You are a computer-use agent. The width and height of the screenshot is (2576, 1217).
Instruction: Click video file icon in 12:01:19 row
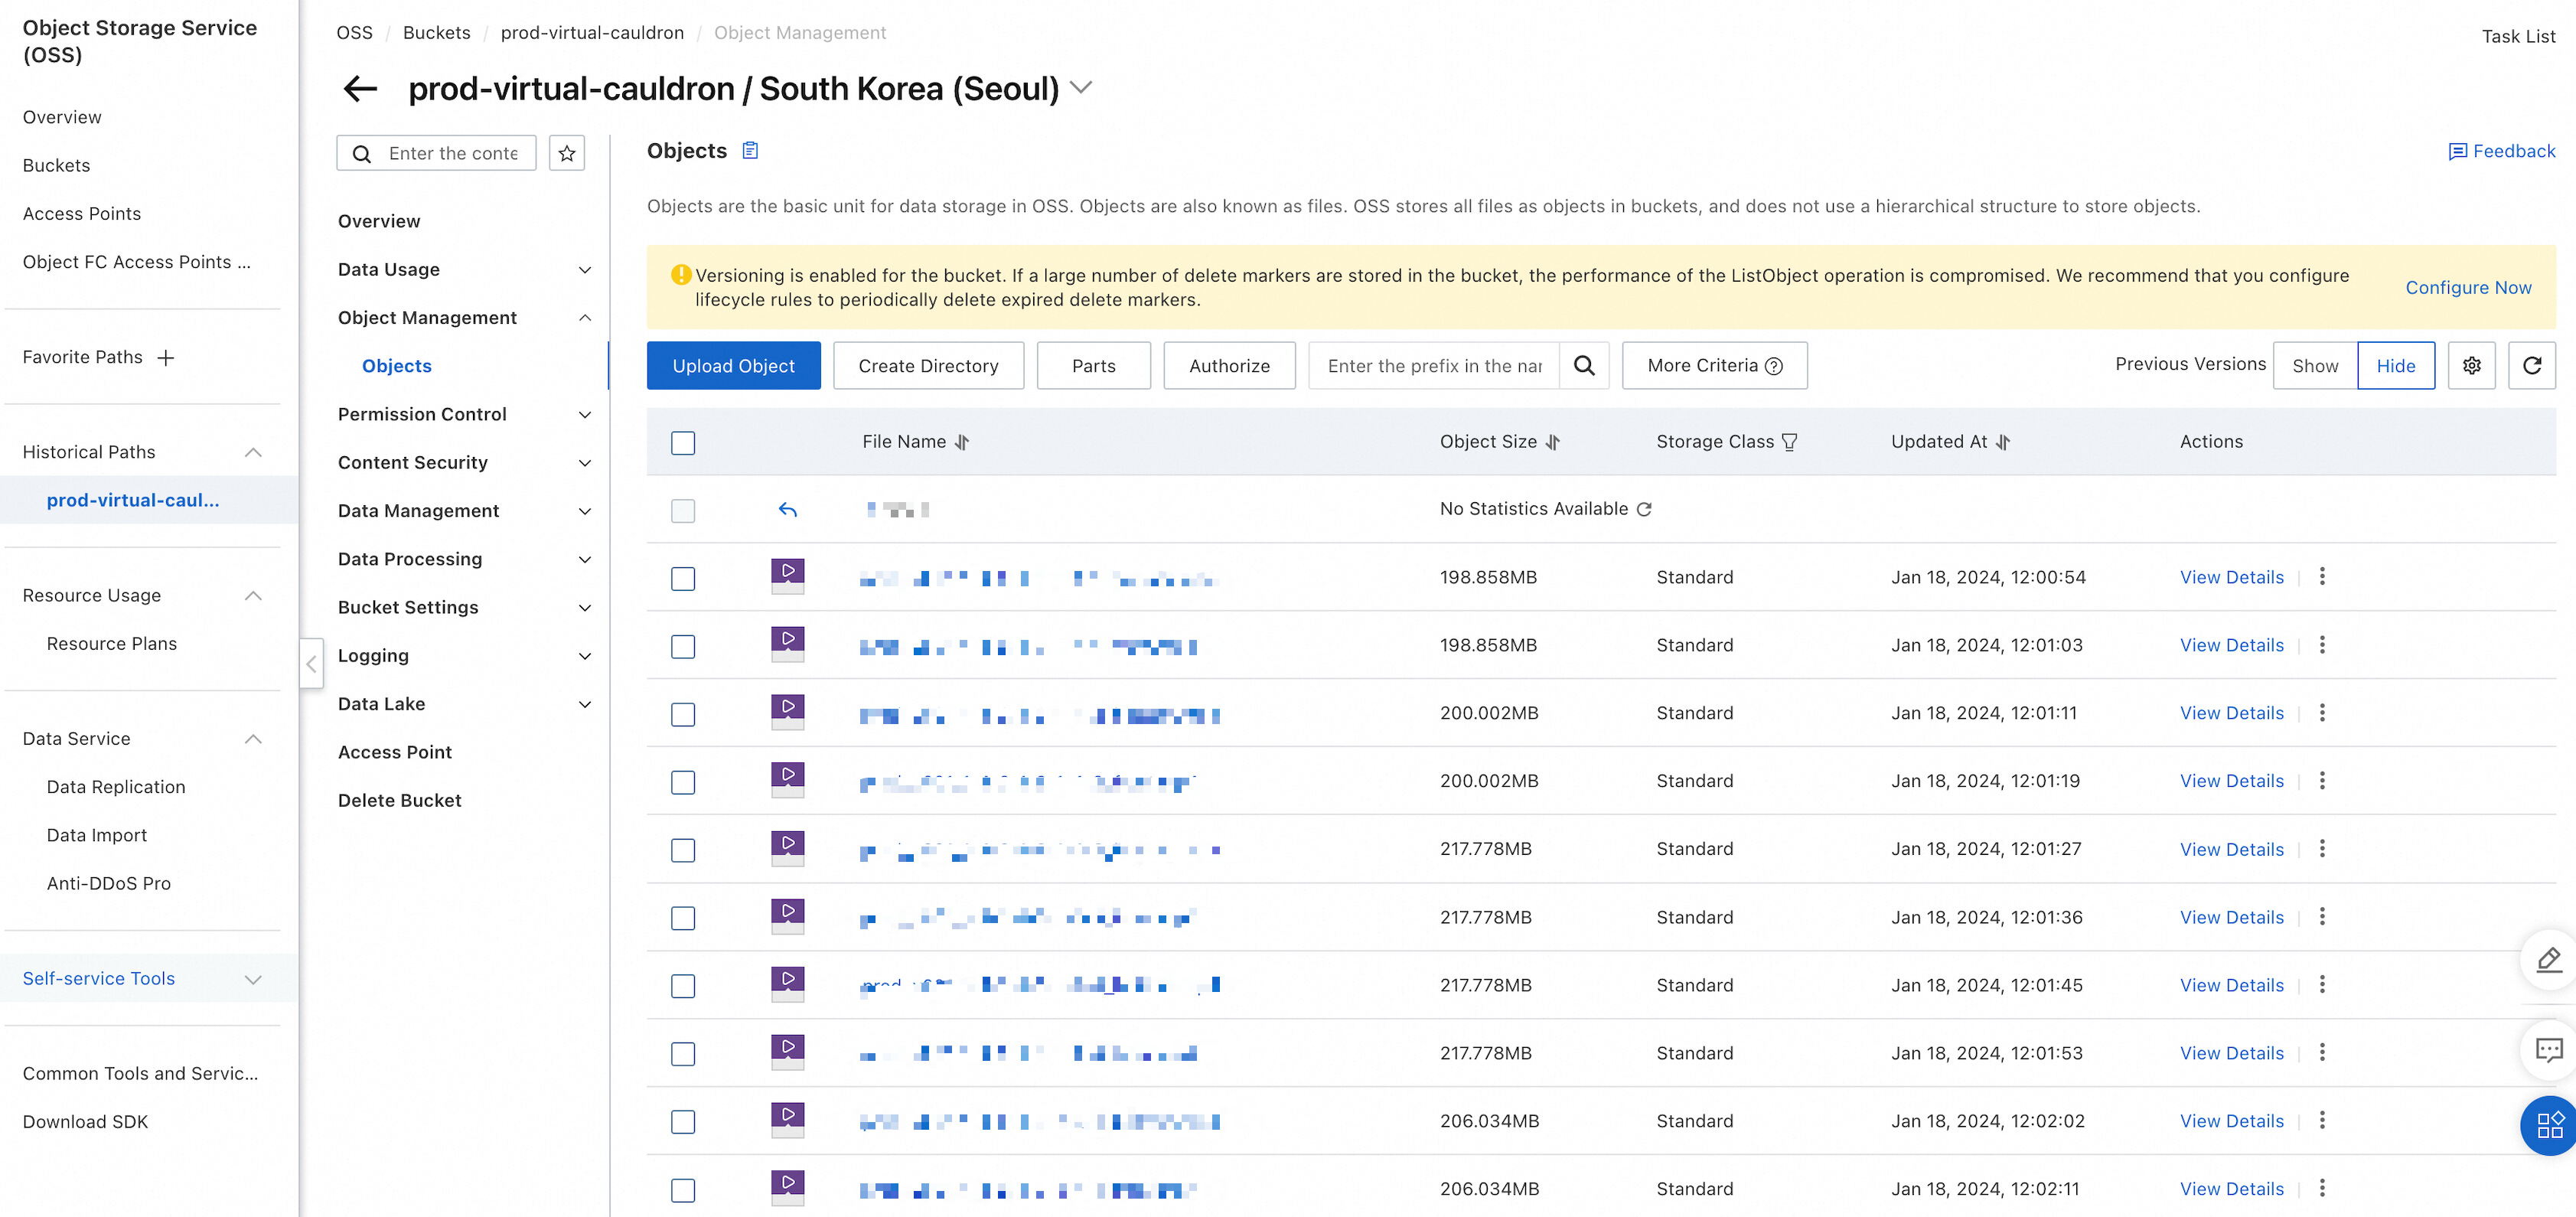(x=788, y=780)
